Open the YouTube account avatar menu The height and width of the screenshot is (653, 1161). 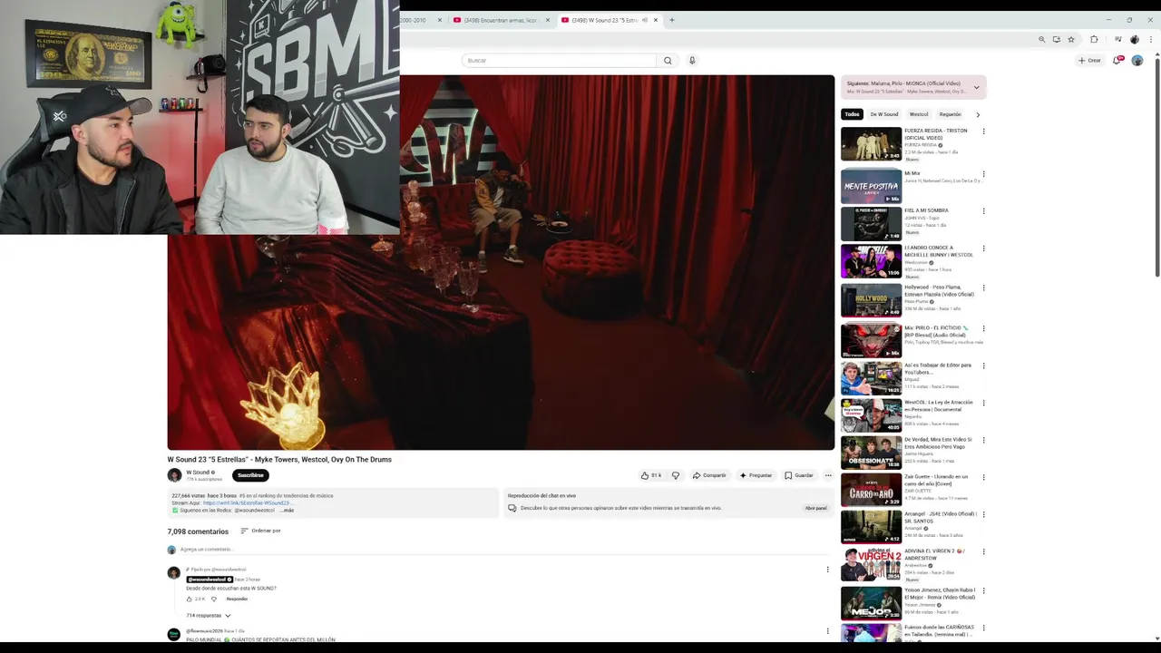click(1137, 61)
